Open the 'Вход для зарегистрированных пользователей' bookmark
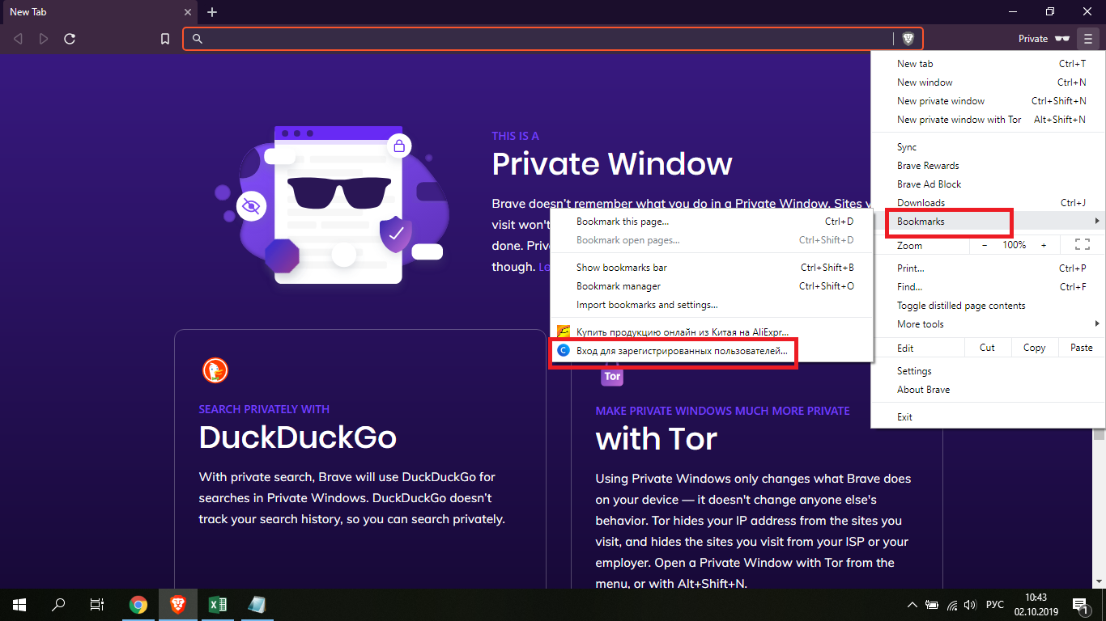The width and height of the screenshot is (1106, 621). point(712,352)
